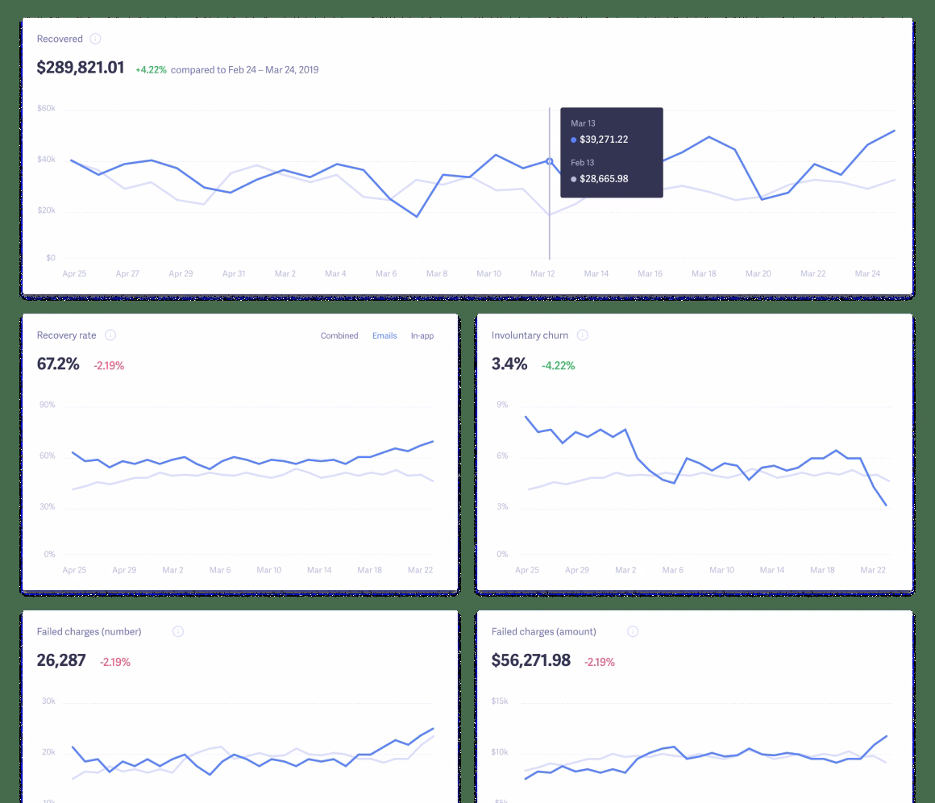Image resolution: width=935 pixels, height=803 pixels.
Task: Click the gray dot beside $28,665.98
Action: pyautogui.click(x=571, y=178)
